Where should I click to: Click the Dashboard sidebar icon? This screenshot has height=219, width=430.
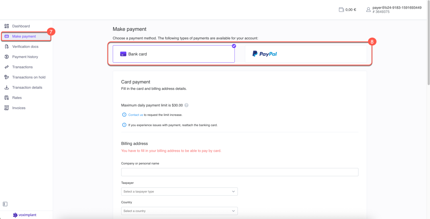tap(6, 26)
